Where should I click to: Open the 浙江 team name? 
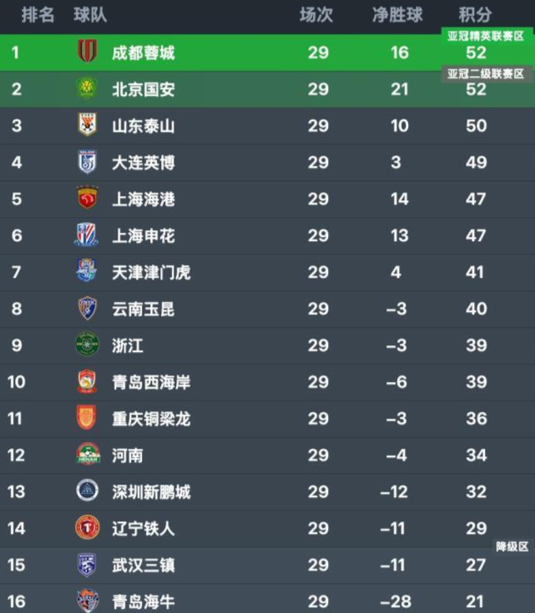(x=128, y=345)
